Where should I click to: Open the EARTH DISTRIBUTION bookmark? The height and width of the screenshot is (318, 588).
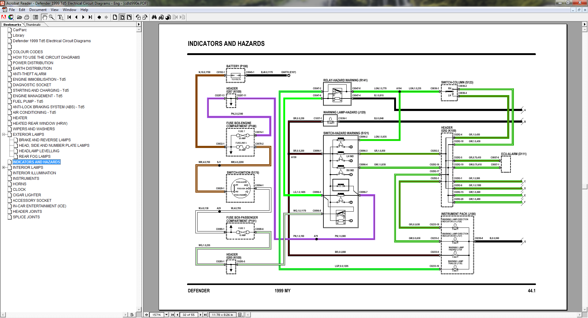point(32,68)
